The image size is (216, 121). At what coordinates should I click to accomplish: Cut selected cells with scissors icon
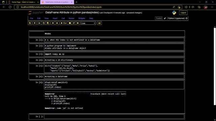[39, 23]
